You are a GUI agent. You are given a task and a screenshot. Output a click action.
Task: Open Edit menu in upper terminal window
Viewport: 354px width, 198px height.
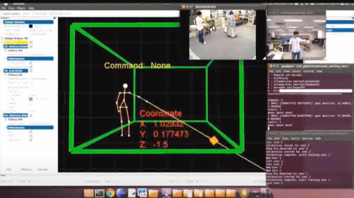[278, 71]
